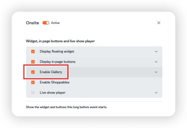The image size is (187, 128).
Task: Toggle the Enable Shoppables checkbox
Action: point(33,82)
